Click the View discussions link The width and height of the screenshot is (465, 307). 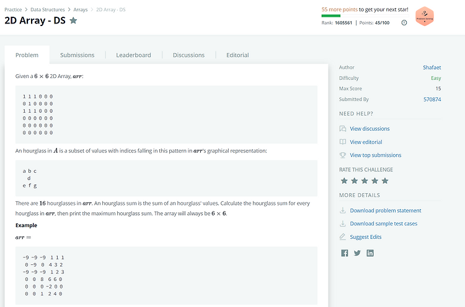(x=370, y=129)
